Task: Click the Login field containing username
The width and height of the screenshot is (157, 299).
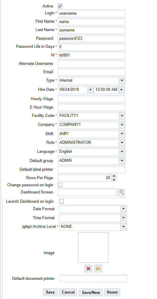Action: [x=92, y=13]
